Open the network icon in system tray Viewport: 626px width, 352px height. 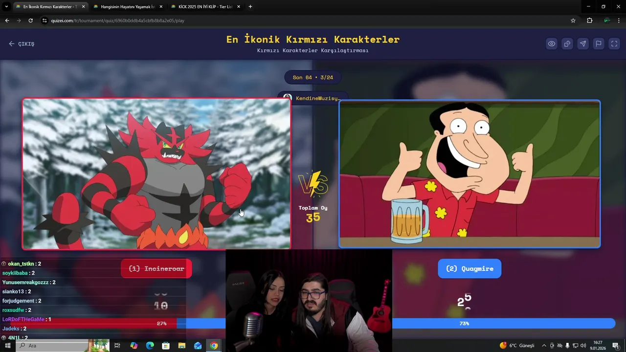(575, 346)
